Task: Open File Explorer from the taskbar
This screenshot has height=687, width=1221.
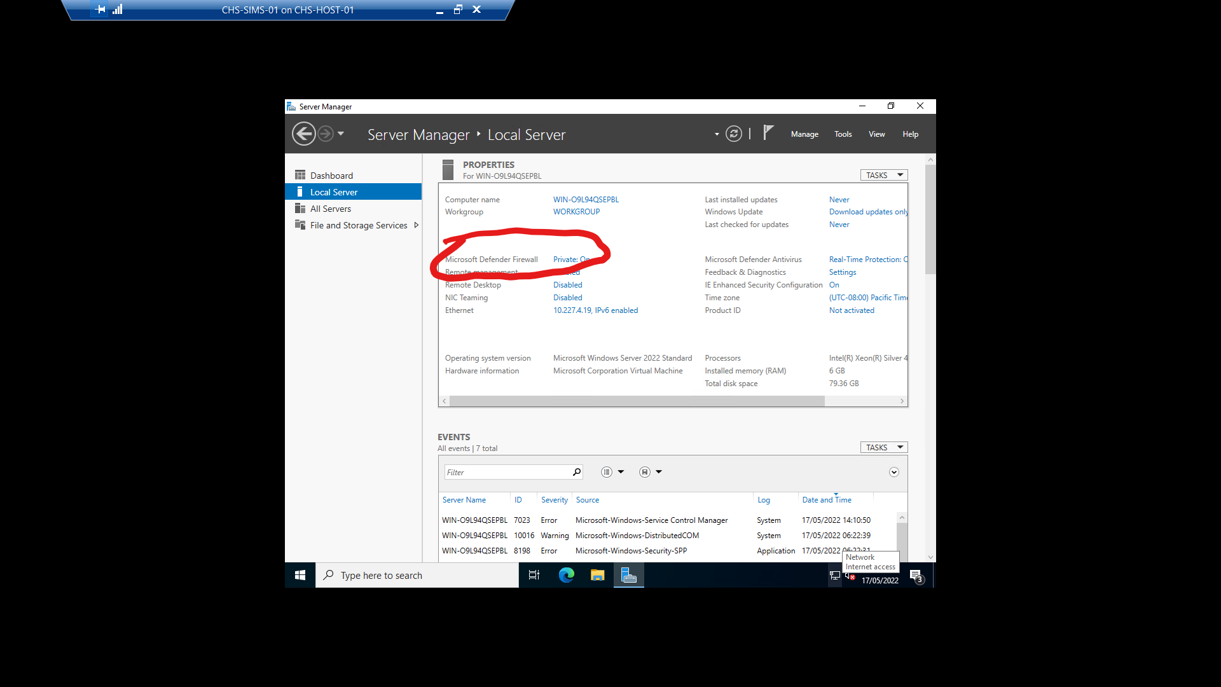Action: tap(597, 575)
